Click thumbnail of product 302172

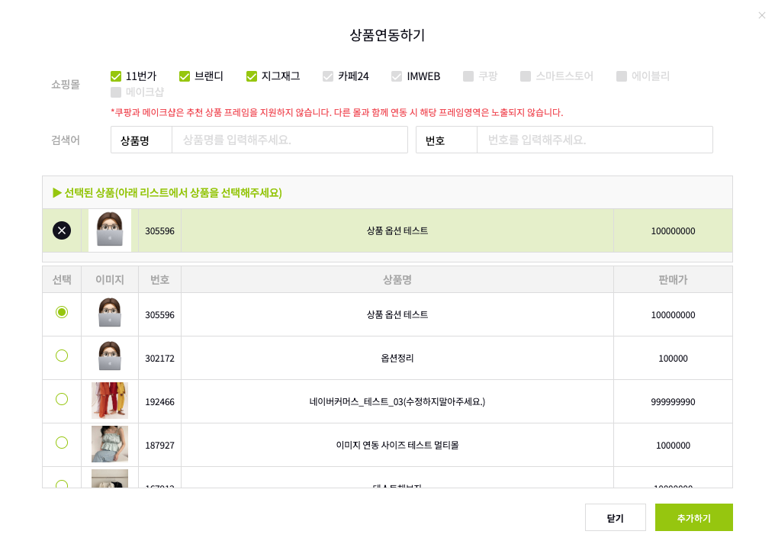pyautogui.click(x=110, y=358)
